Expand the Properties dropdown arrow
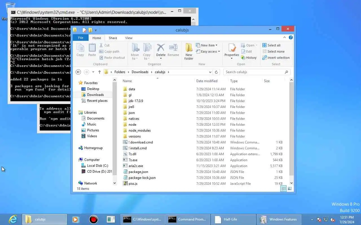361x225 pixels. click(x=232, y=58)
